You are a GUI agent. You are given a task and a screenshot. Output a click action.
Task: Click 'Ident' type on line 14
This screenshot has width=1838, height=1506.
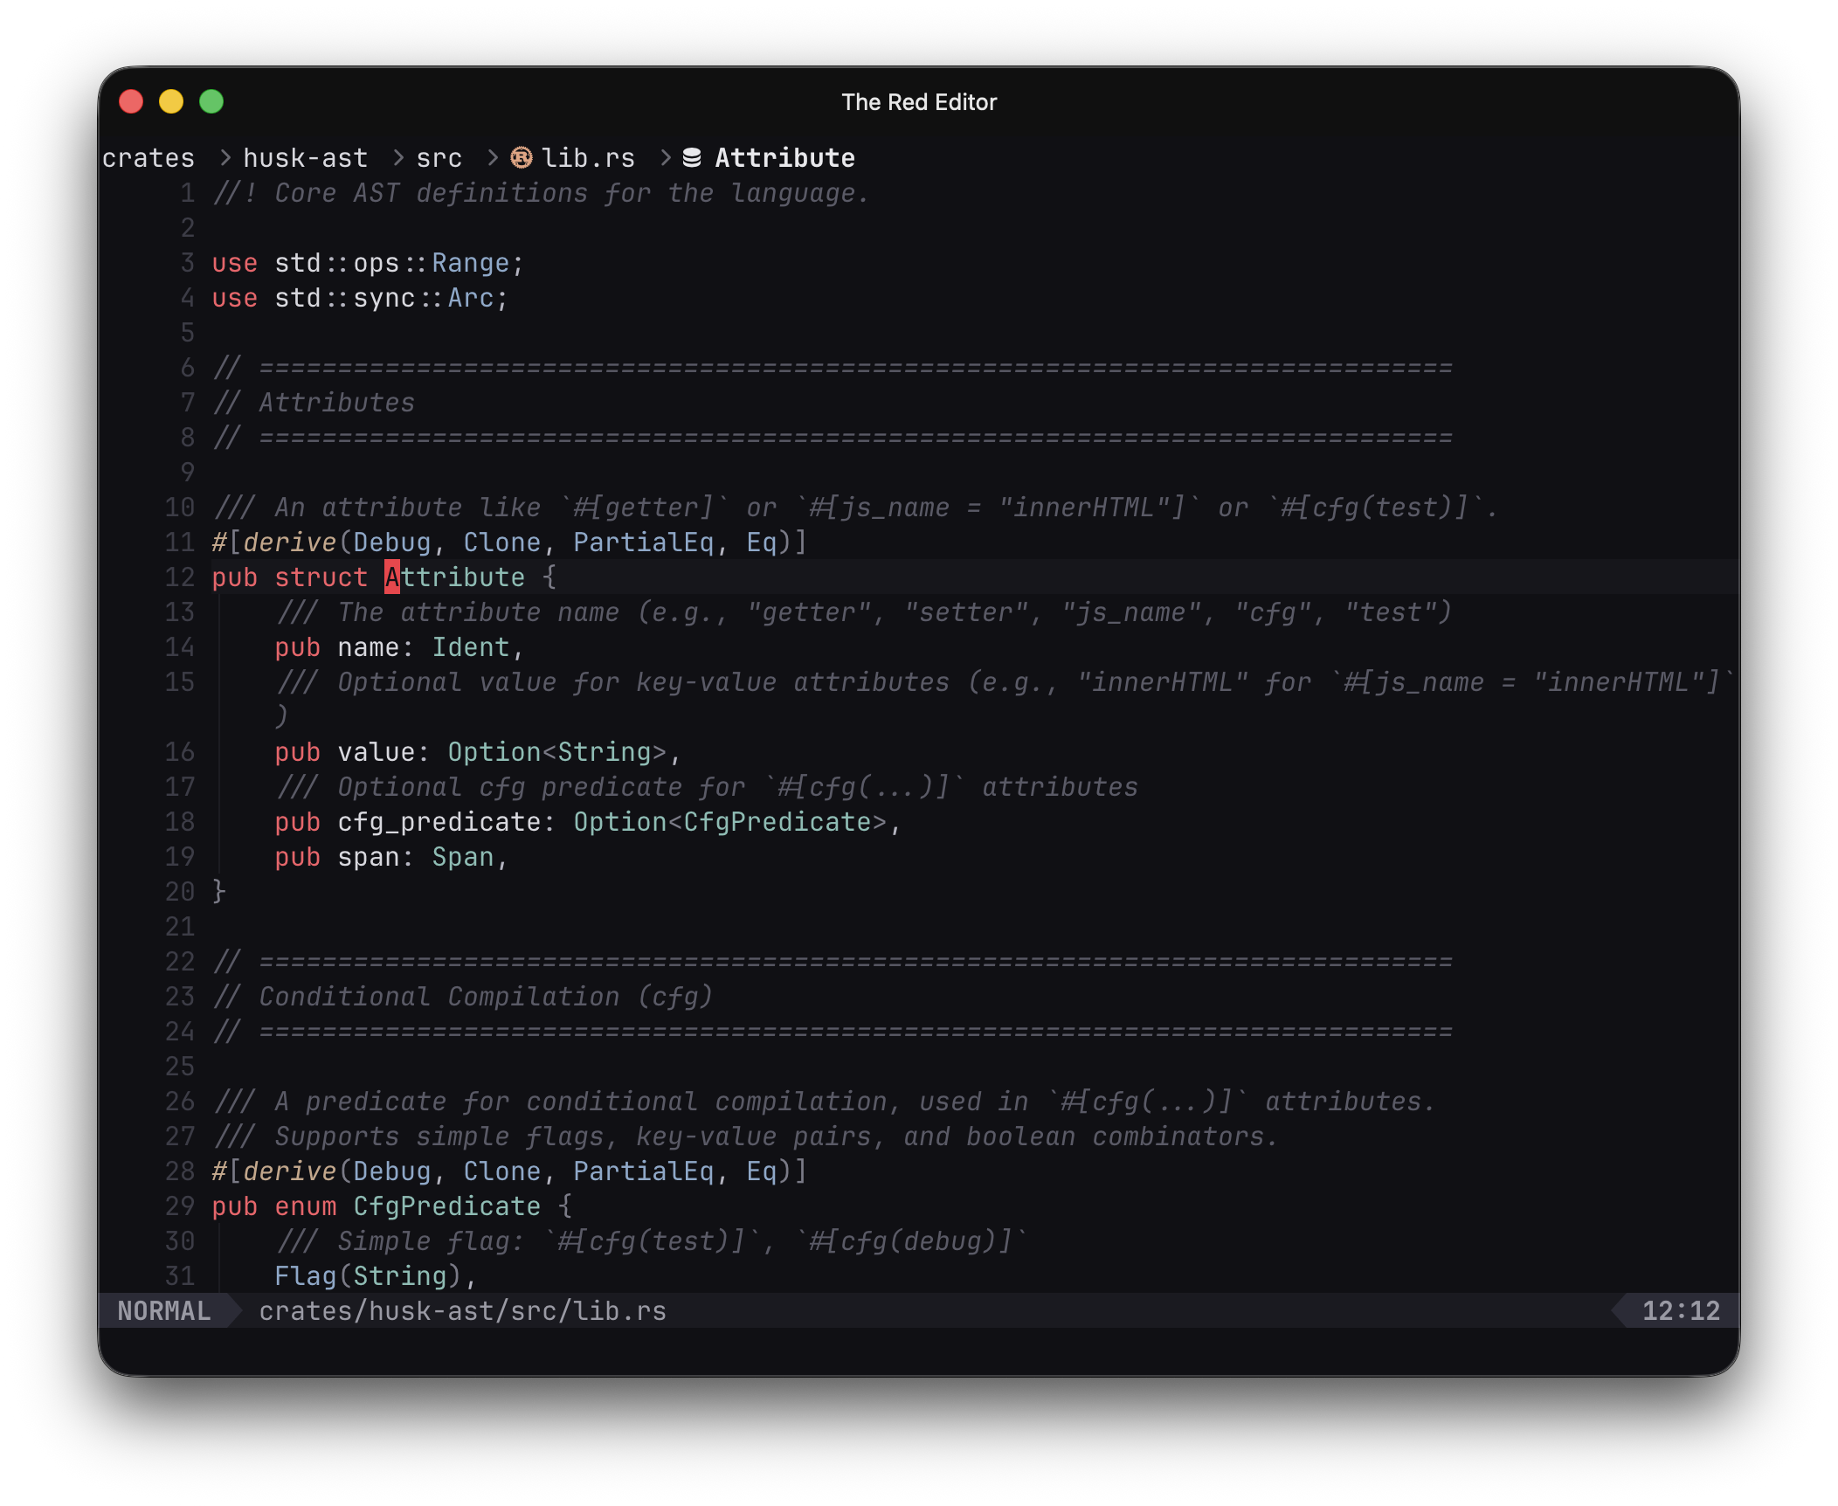(470, 647)
